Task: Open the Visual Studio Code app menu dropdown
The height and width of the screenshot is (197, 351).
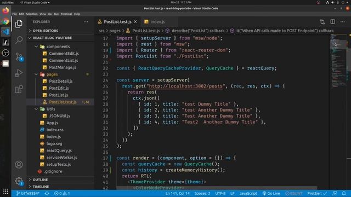Action: click(35, 2)
